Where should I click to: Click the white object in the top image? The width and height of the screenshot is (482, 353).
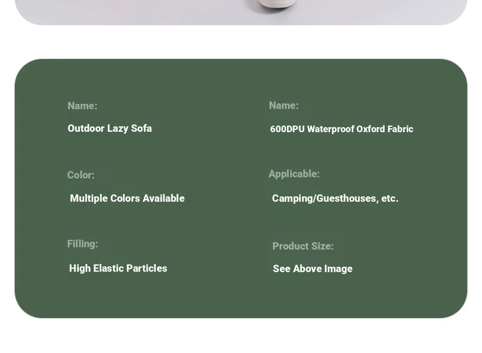click(277, 4)
